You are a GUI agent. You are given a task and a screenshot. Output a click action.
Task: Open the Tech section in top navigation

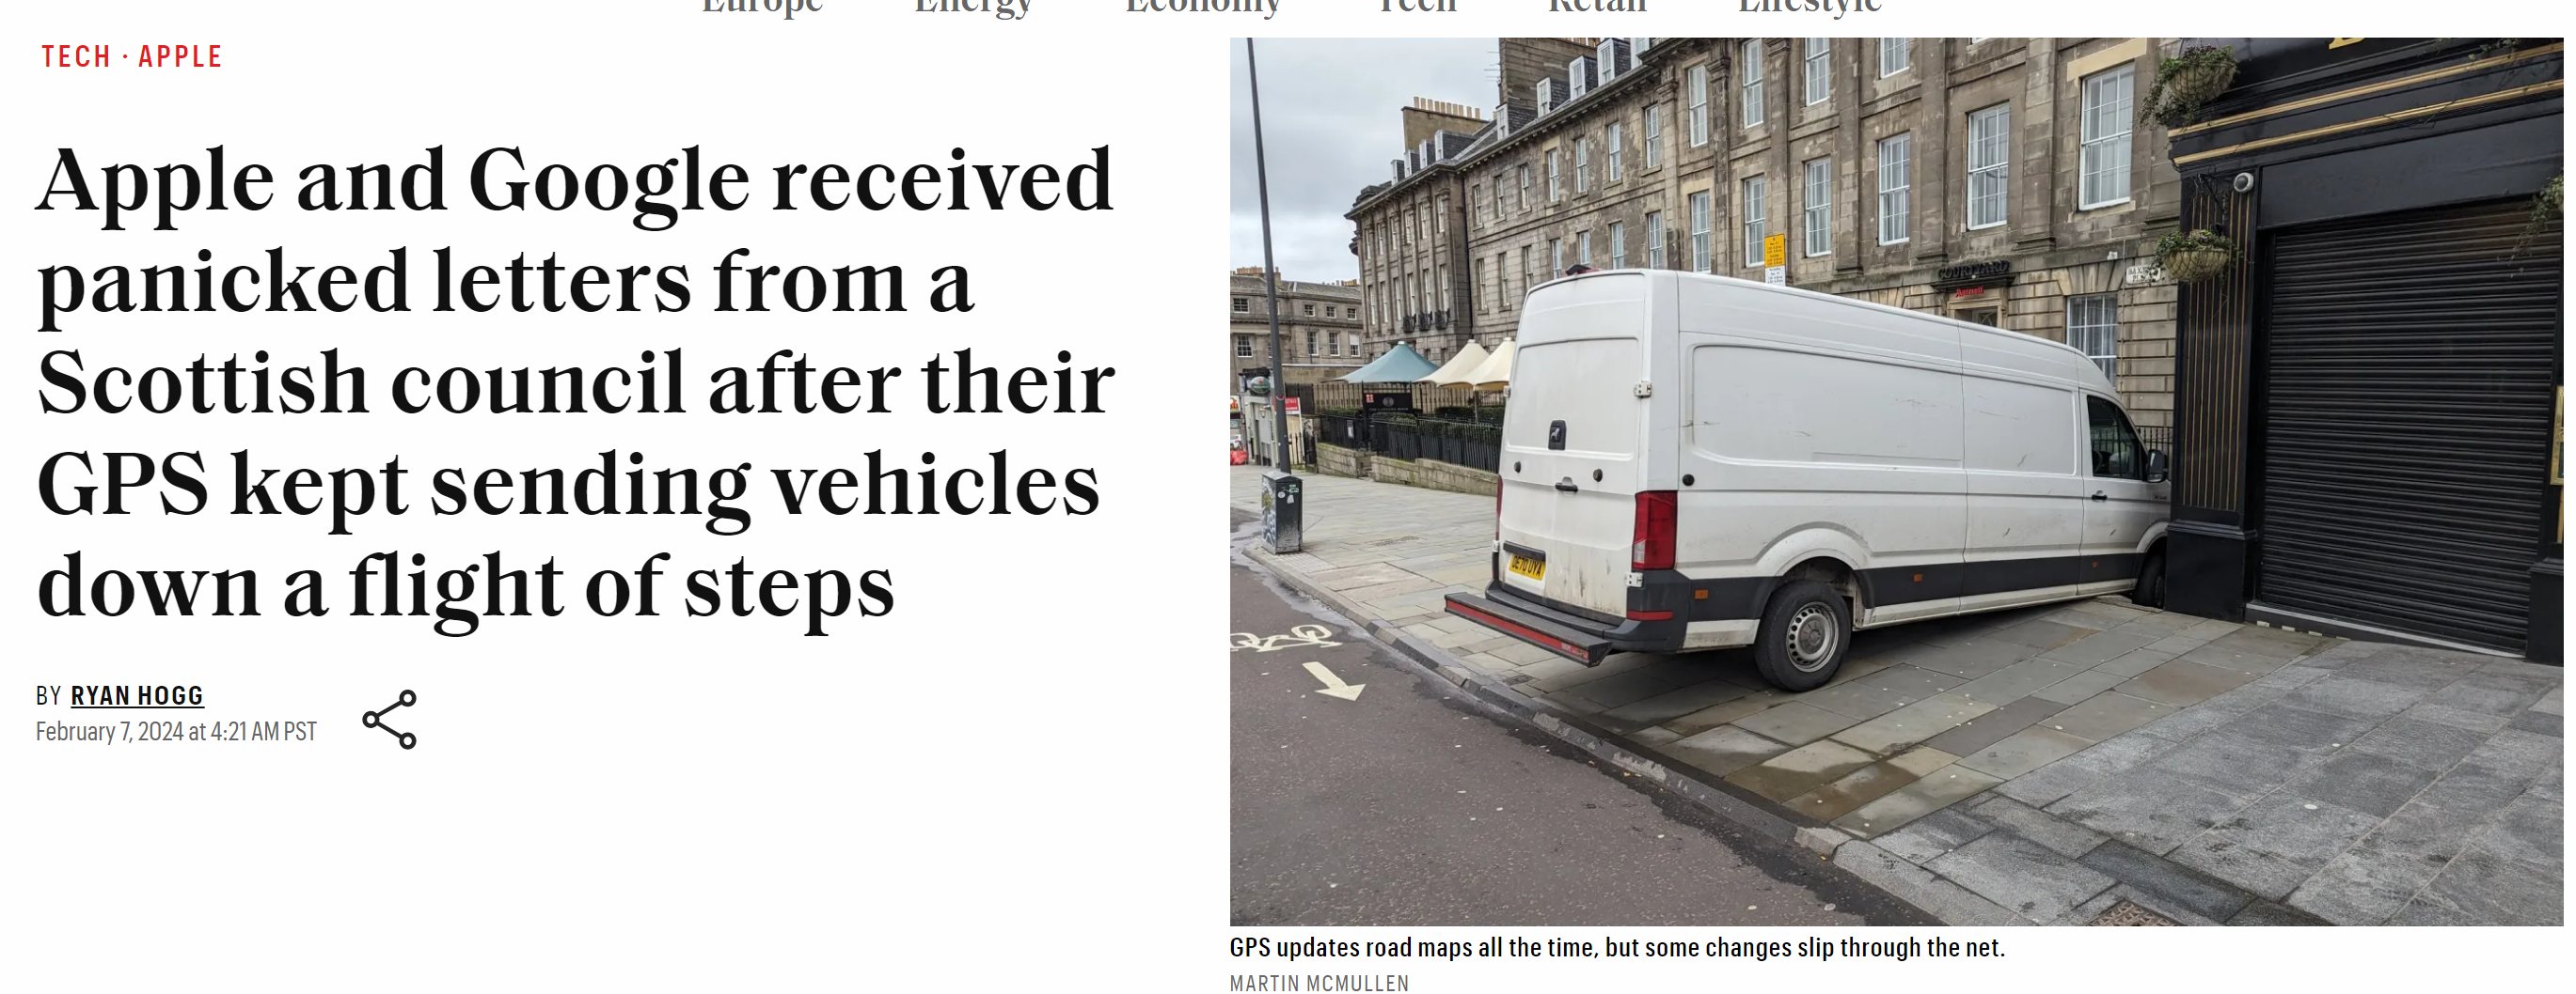1417,7
